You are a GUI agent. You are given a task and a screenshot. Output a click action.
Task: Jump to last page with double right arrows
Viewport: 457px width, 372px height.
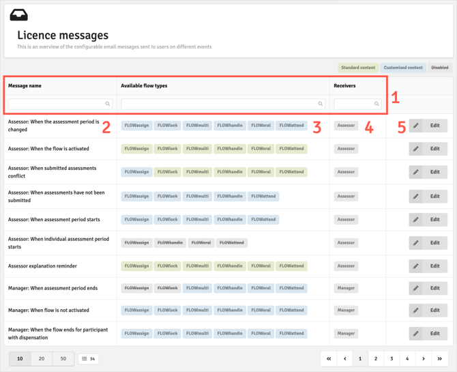[439, 359]
